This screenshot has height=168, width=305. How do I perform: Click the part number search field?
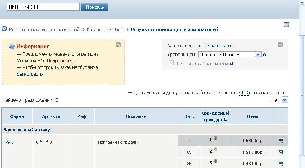coord(43,7)
